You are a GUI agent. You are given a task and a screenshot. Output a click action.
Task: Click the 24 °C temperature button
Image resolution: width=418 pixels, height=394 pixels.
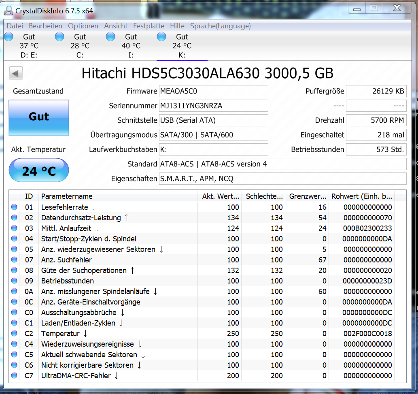39,170
